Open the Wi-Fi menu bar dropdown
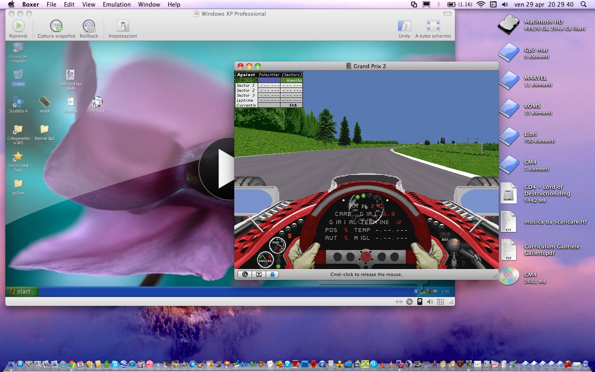The width and height of the screenshot is (595, 372). click(481, 5)
